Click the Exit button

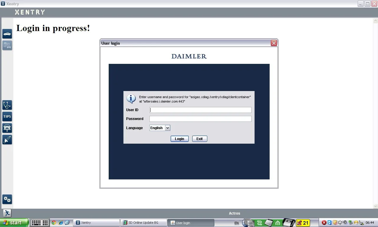pos(200,139)
